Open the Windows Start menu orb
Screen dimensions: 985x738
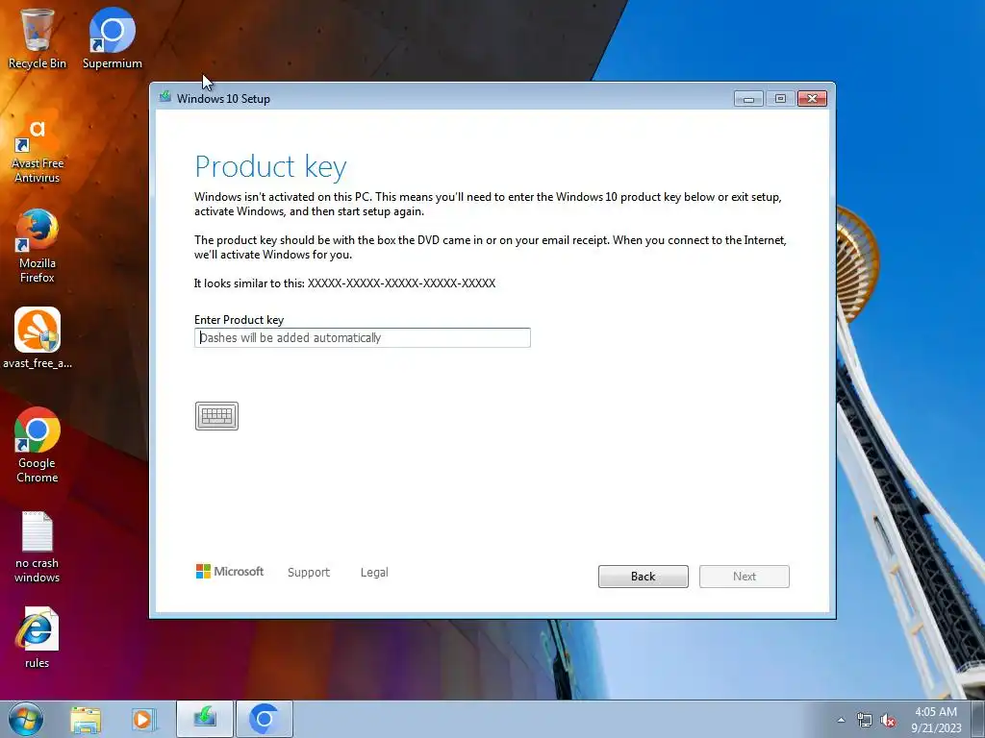click(26, 719)
